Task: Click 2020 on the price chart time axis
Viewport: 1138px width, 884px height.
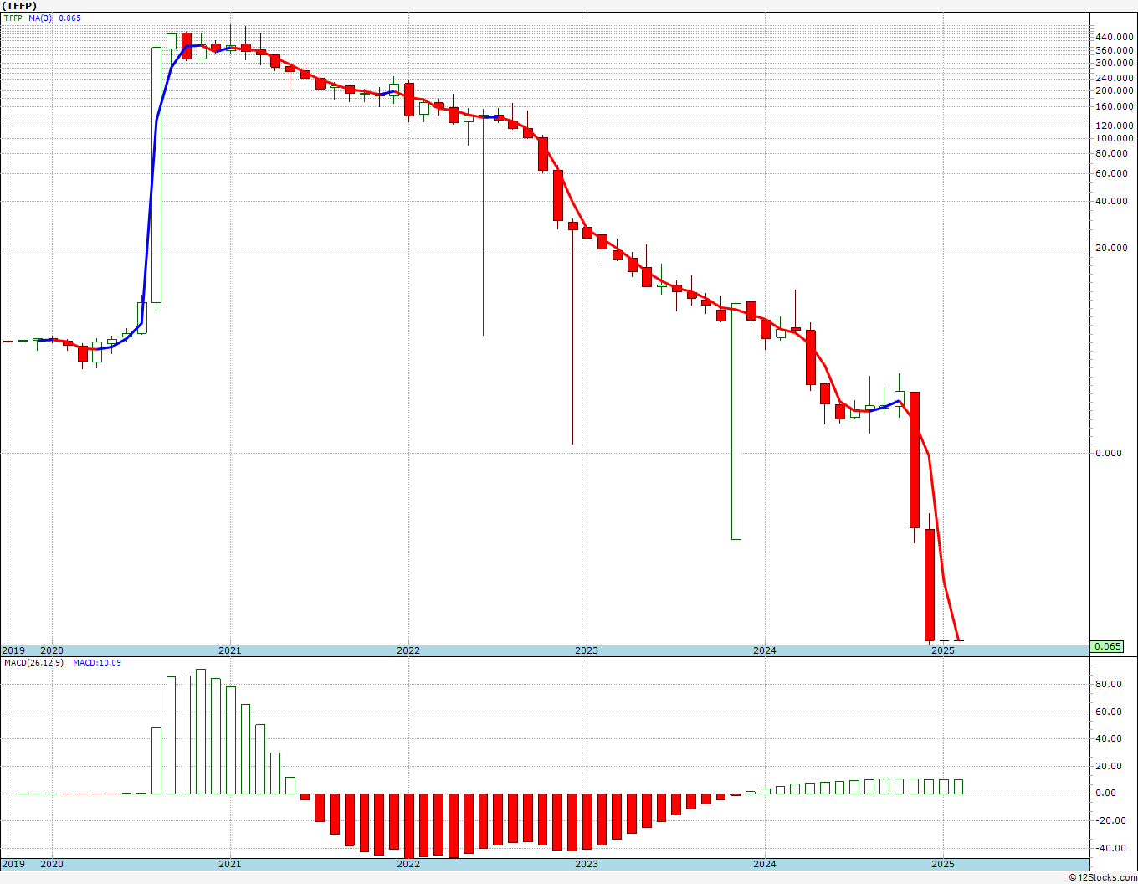Action: (x=52, y=650)
